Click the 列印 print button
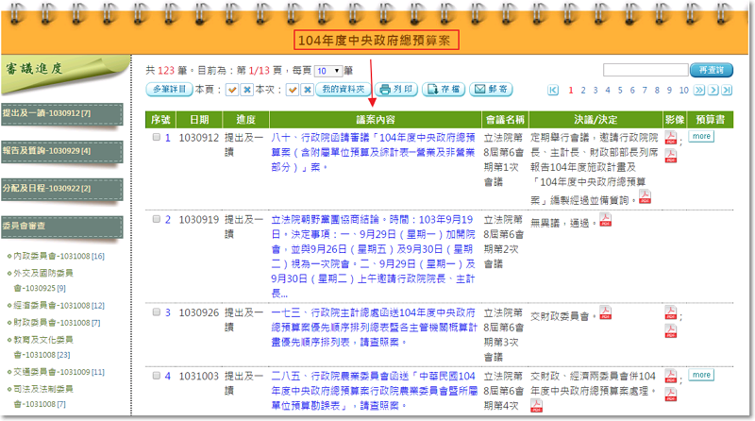 point(395,90)
